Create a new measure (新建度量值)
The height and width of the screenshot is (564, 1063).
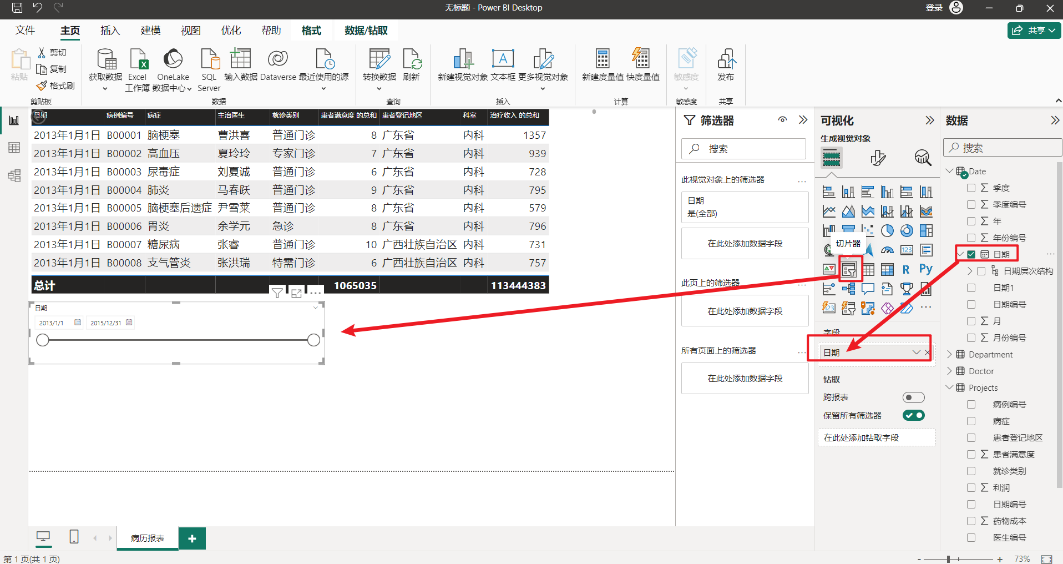603,65
